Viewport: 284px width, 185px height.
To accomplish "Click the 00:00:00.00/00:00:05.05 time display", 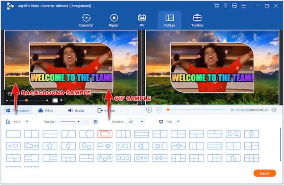I will coord(249,110).
